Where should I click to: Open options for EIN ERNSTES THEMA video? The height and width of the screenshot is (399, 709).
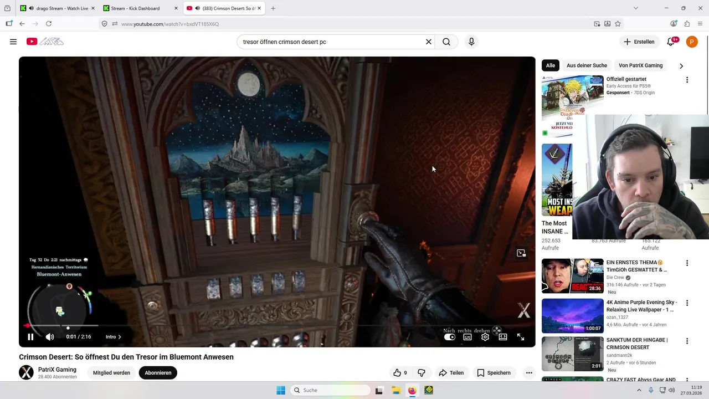[687, 263]
